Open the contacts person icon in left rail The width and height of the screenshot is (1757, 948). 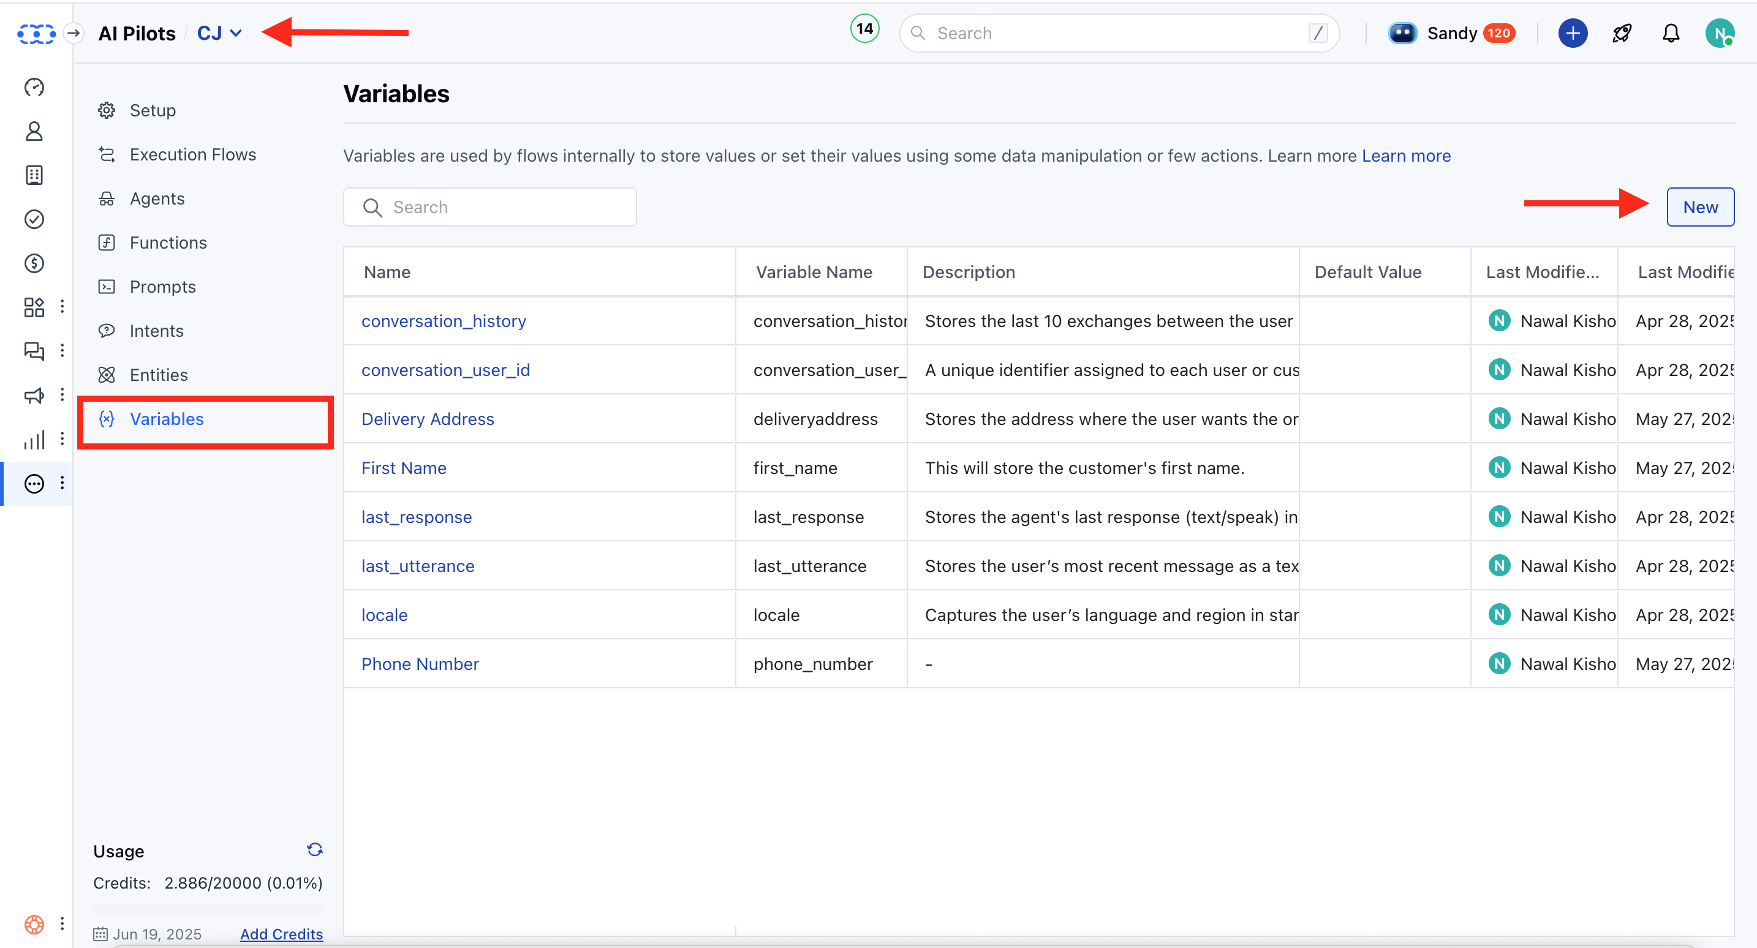click(34, 131)
